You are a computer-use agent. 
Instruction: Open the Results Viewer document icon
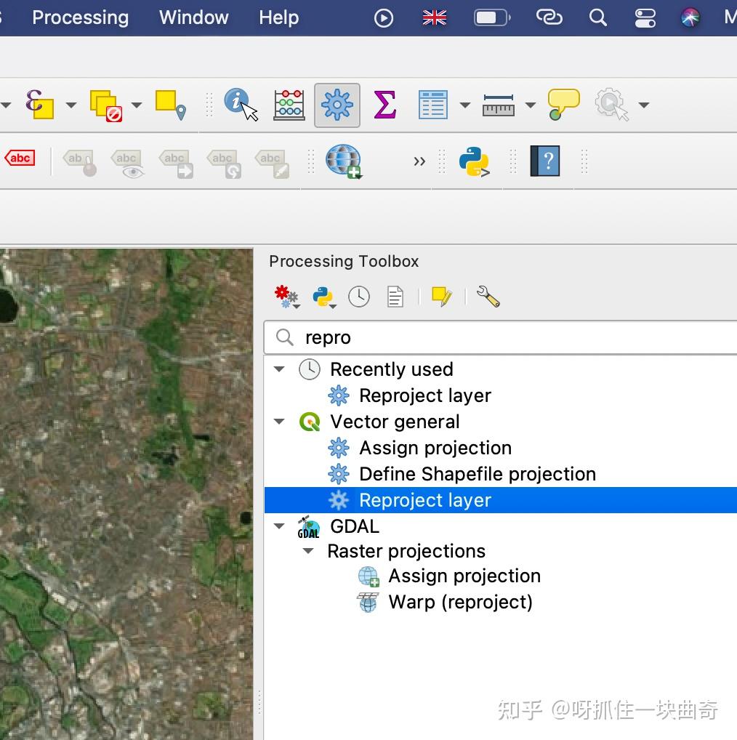pos(395,297)
